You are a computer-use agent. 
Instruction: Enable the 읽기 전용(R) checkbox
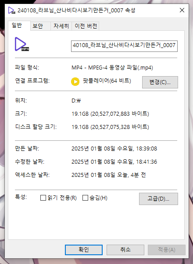tap(43, 198)
